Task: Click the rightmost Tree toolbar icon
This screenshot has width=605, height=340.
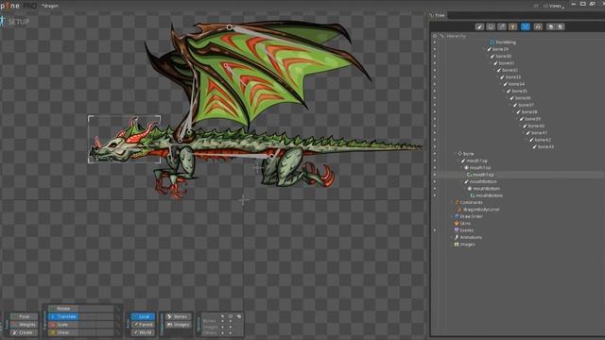Action: tap(561, 26)
